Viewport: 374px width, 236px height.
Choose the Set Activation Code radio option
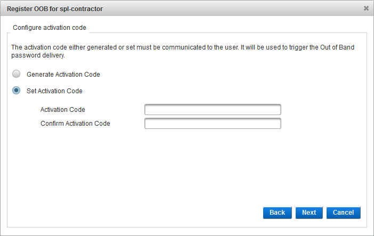[x=17, y=91]
